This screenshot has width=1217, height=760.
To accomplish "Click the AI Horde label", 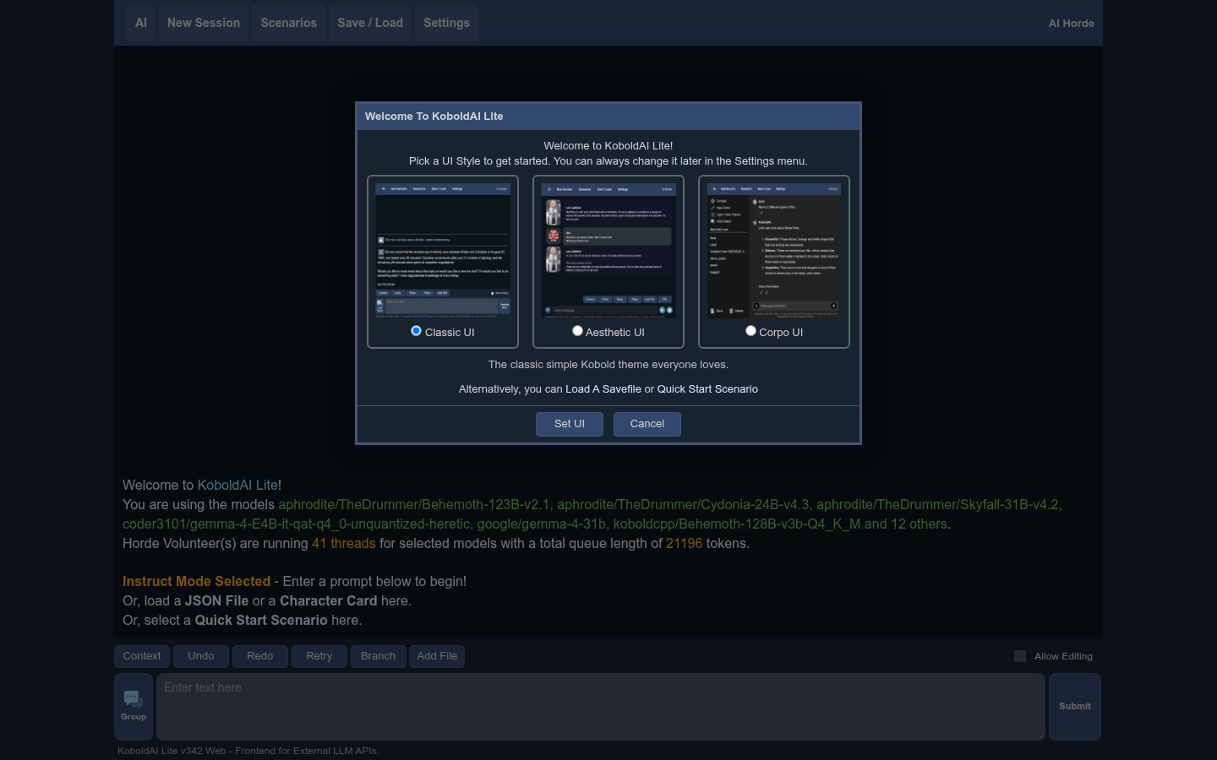I will point(1071,24).
